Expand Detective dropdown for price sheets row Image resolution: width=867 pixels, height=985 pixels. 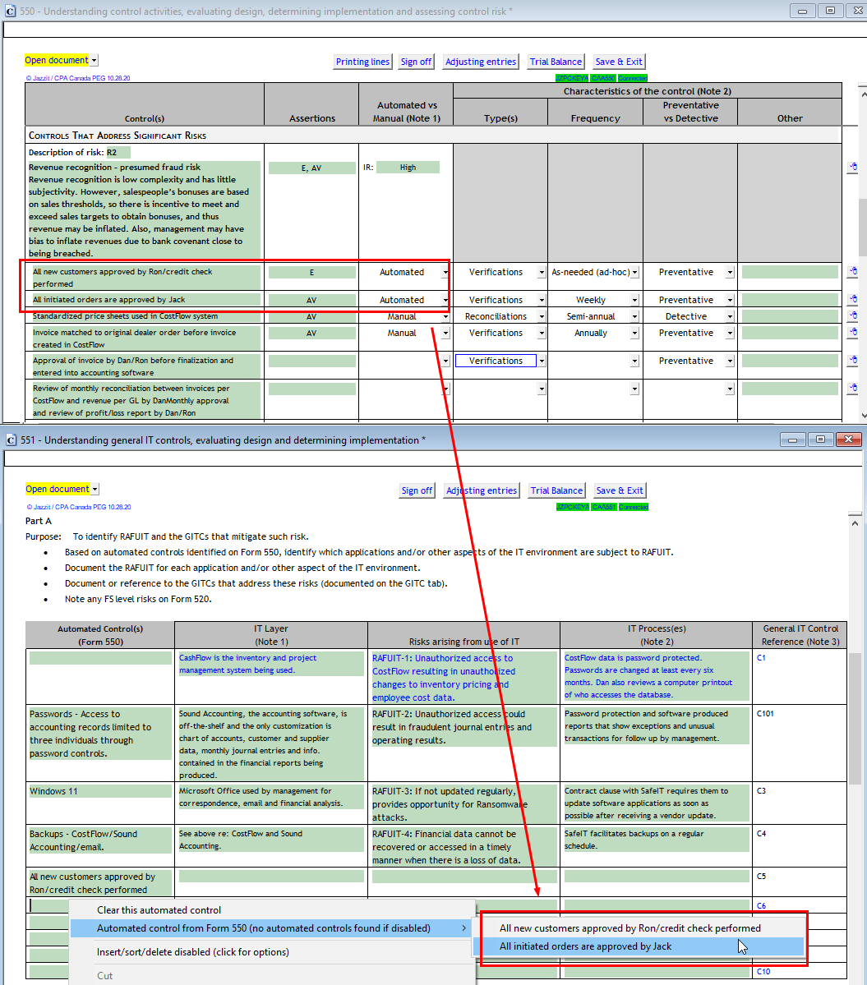click(730, 316)
